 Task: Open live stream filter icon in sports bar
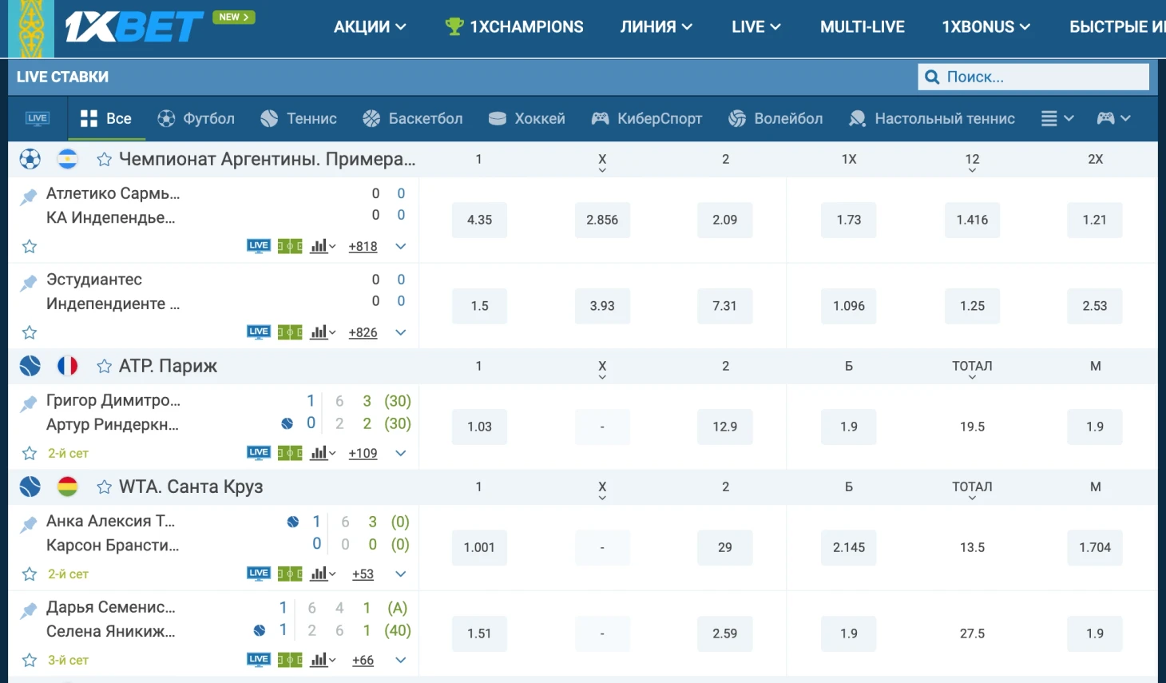pyautogui.click(x=38, y=118)
